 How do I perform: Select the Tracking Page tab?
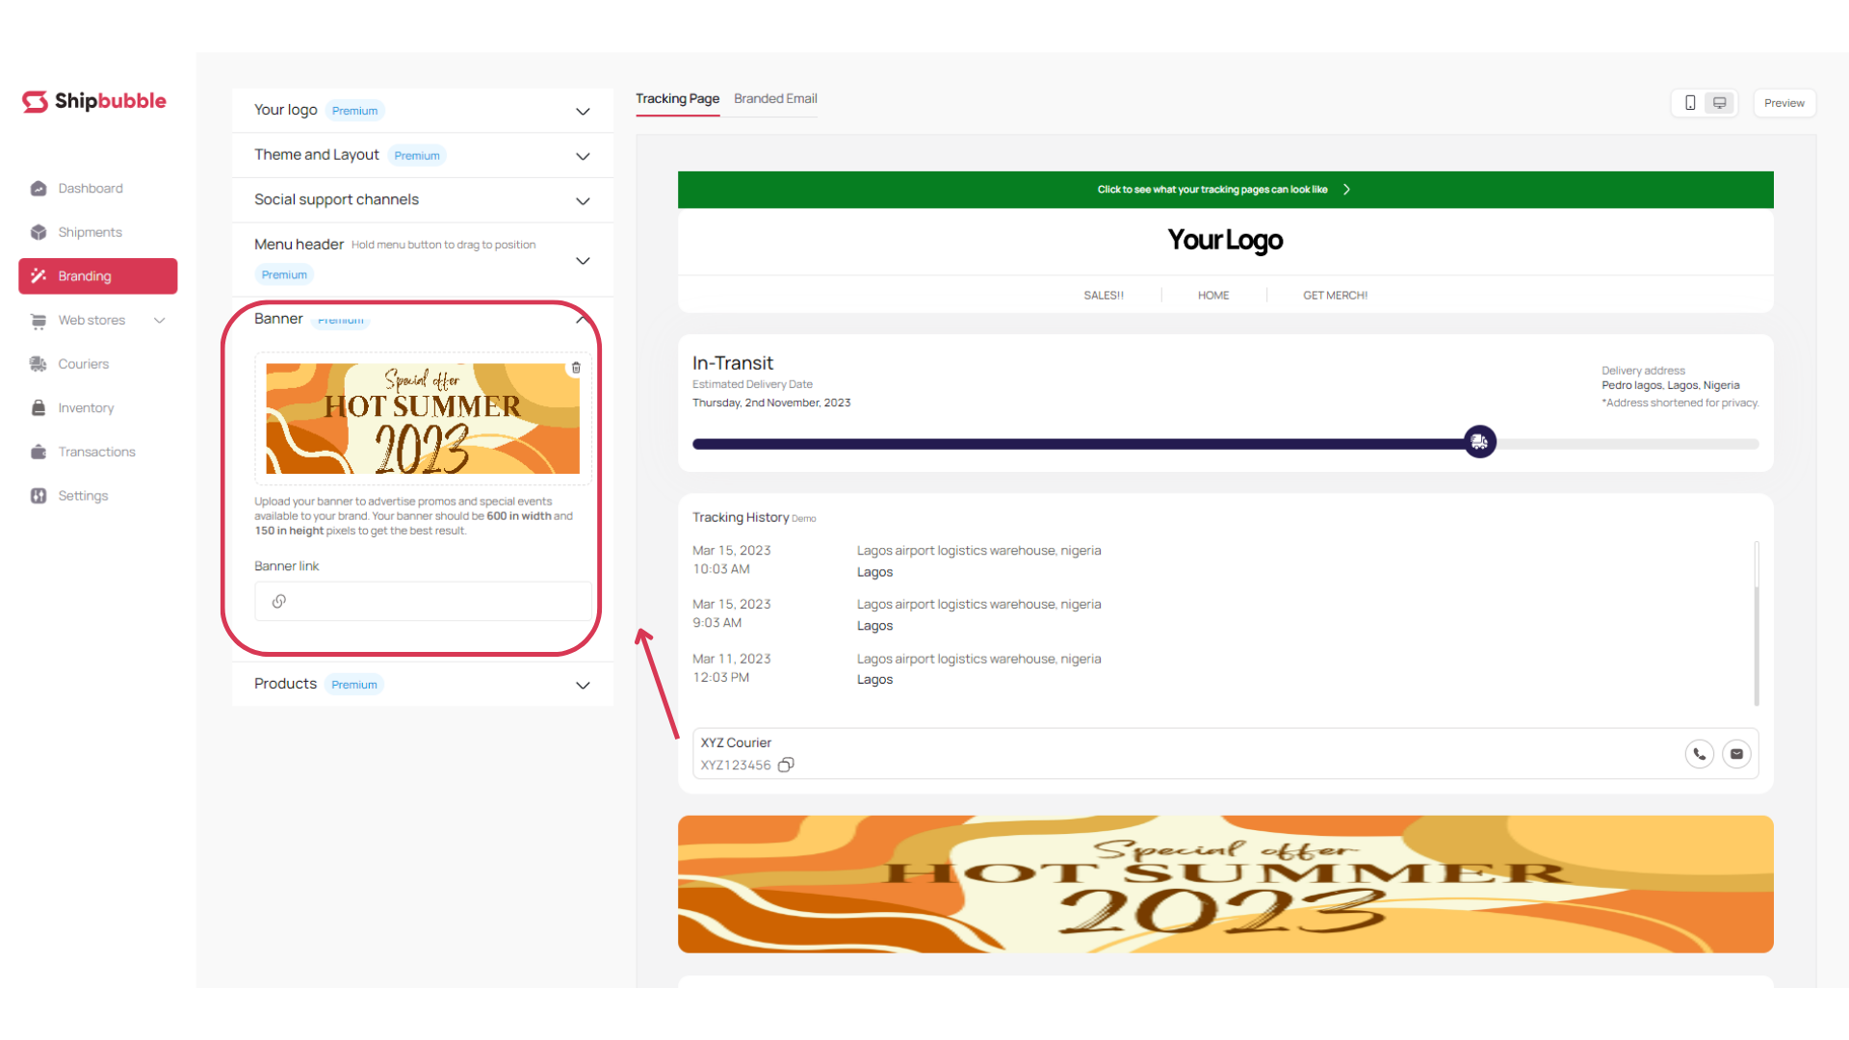677,98
